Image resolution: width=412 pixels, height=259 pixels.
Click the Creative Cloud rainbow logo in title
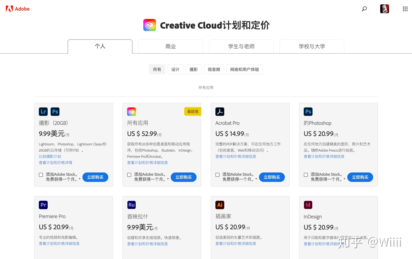click(149, 25)
